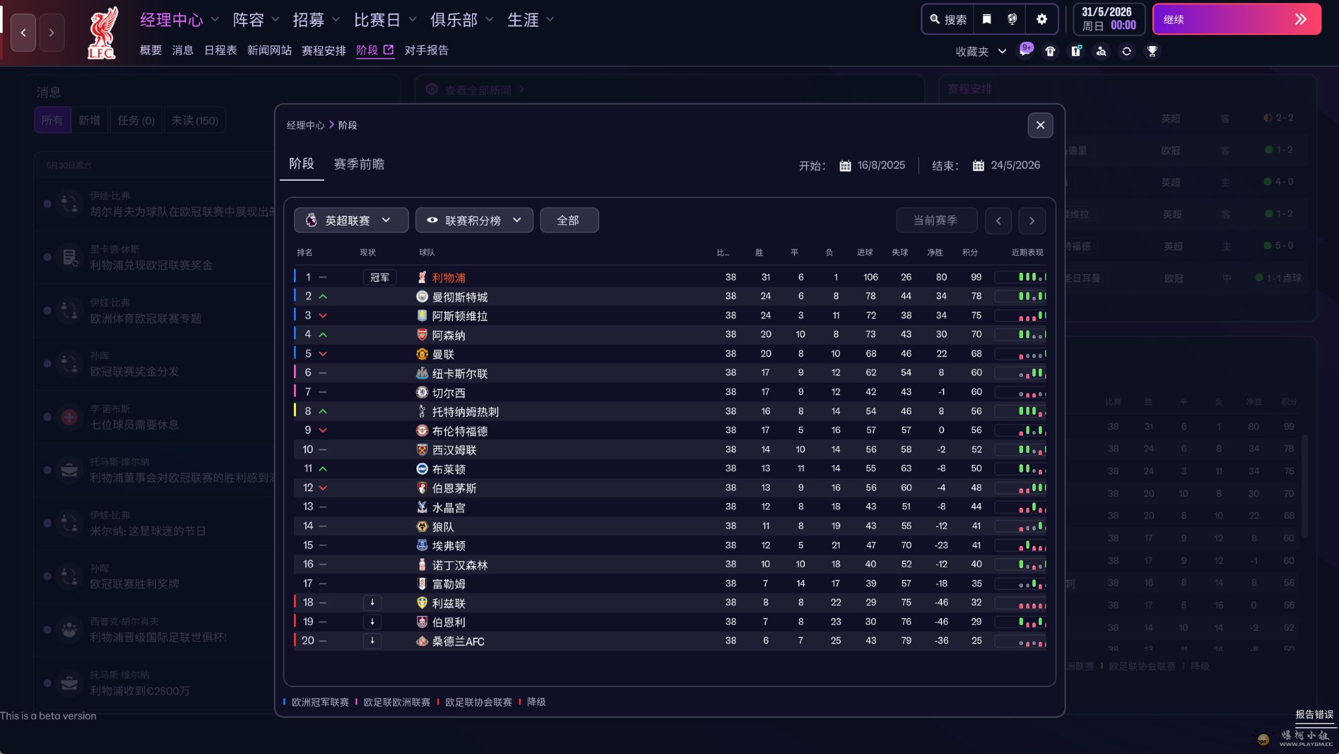Go to next season arrow
This screenshot has height=754, width=1339.
coord(1032,220)
